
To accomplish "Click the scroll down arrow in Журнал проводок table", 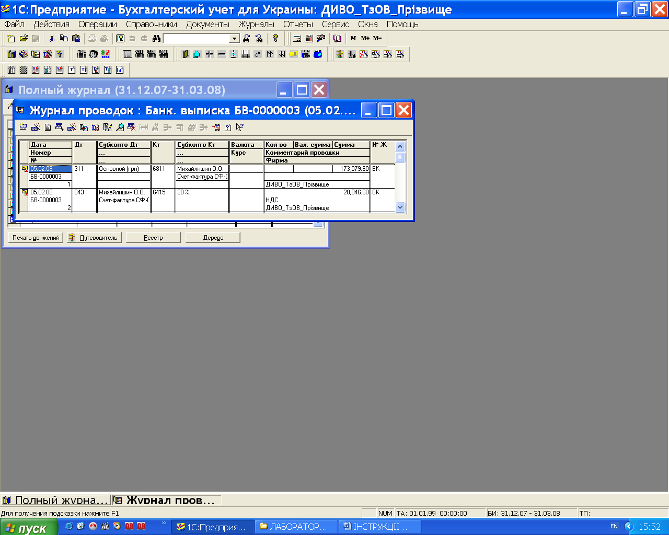I will [400, 207].
